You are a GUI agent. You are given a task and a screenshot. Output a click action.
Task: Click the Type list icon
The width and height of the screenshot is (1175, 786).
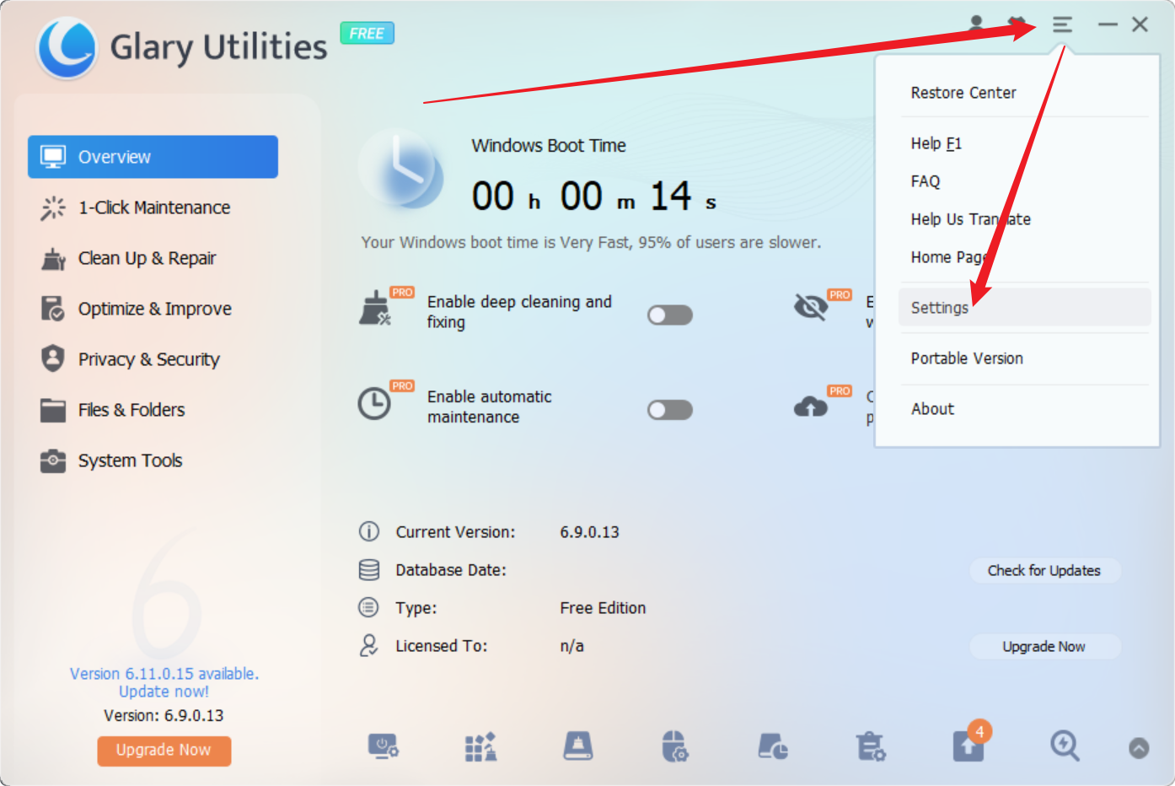(x=368, y=607)
